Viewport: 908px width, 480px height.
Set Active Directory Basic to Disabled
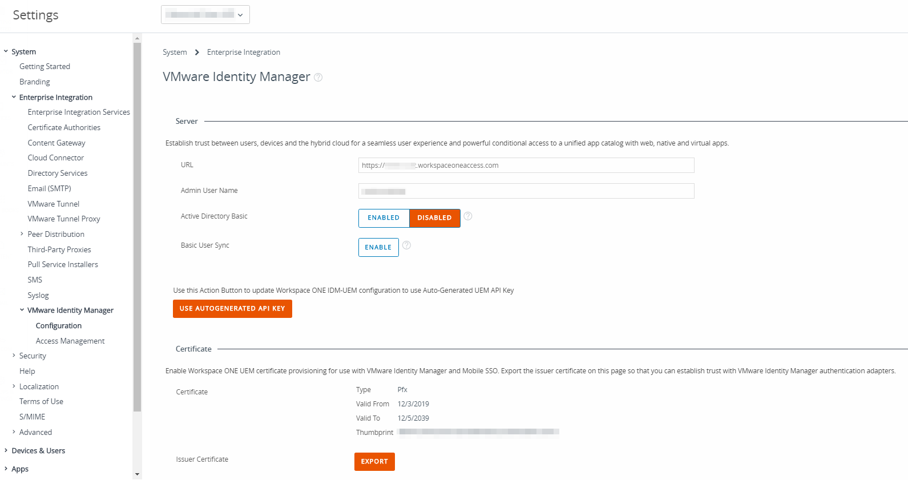434,218
